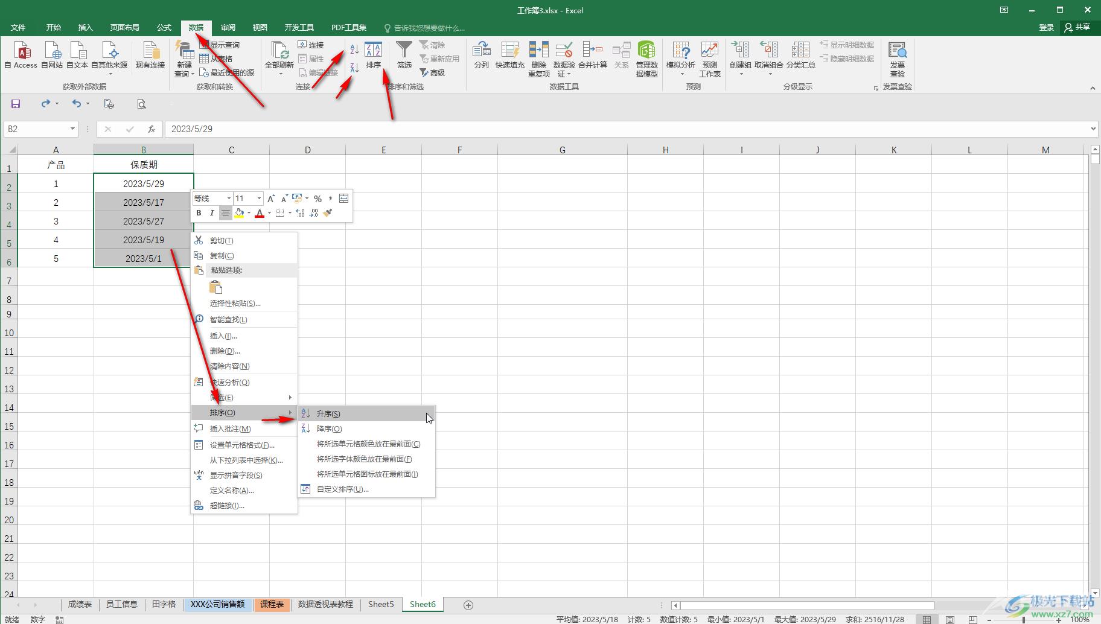1101x624 pixels.
Task: Open the Home (开始) ribbon tab
Action: pos(53,28)
